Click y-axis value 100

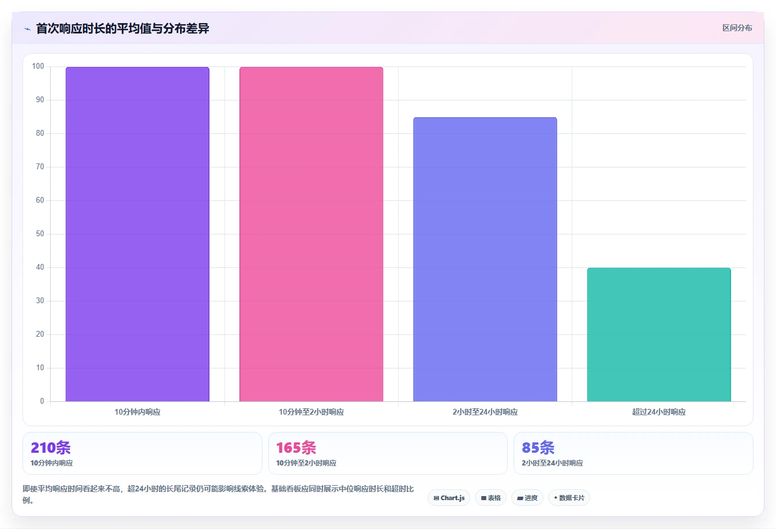tap(38, 66)
